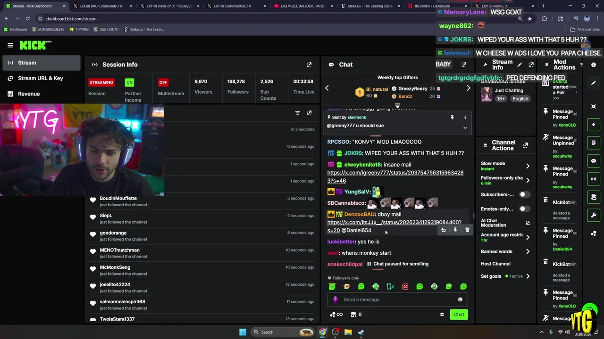Select the red angry face emote
The height and width of the screenshot is (339, 604).
pyautogui.click(x=405, y=286)
